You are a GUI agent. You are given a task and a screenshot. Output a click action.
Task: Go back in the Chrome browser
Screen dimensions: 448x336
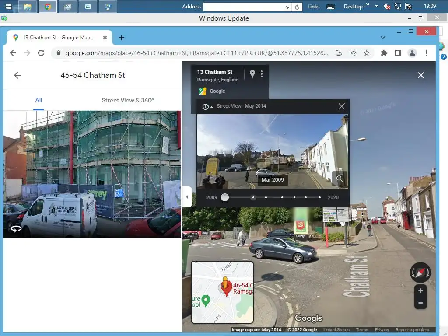coord(13,53)
